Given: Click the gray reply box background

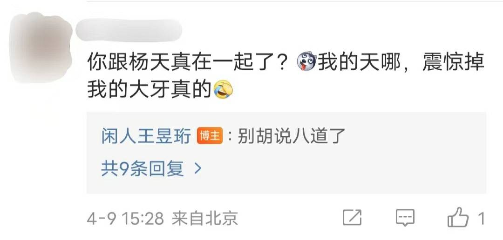Looking at the screenshot, I should click(286, 153).
